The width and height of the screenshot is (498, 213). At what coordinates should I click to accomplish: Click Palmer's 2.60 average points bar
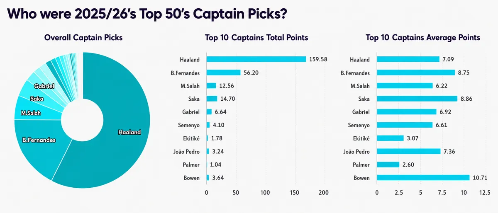(388, 165)
